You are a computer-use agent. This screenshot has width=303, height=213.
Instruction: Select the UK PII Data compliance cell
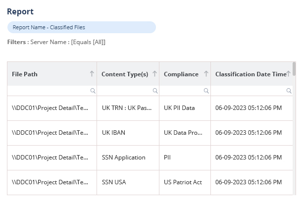[x=179, y=108]
